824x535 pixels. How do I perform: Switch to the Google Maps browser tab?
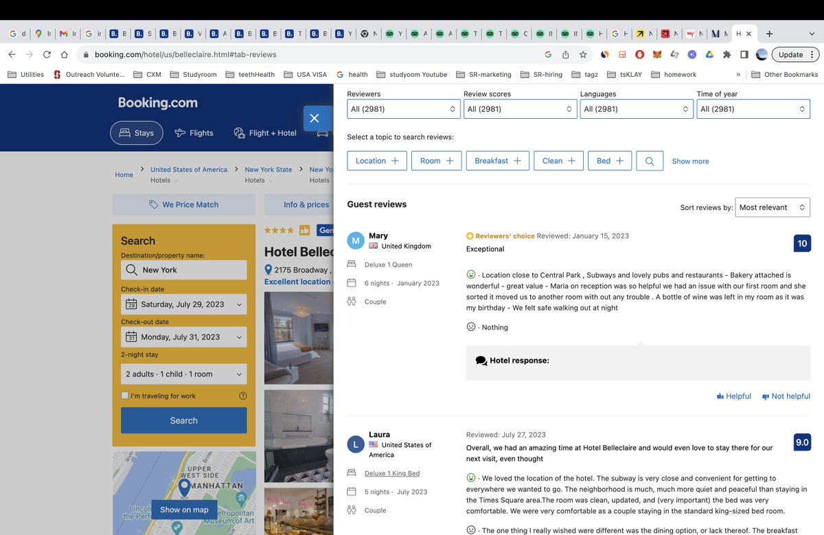click(41, 34)
